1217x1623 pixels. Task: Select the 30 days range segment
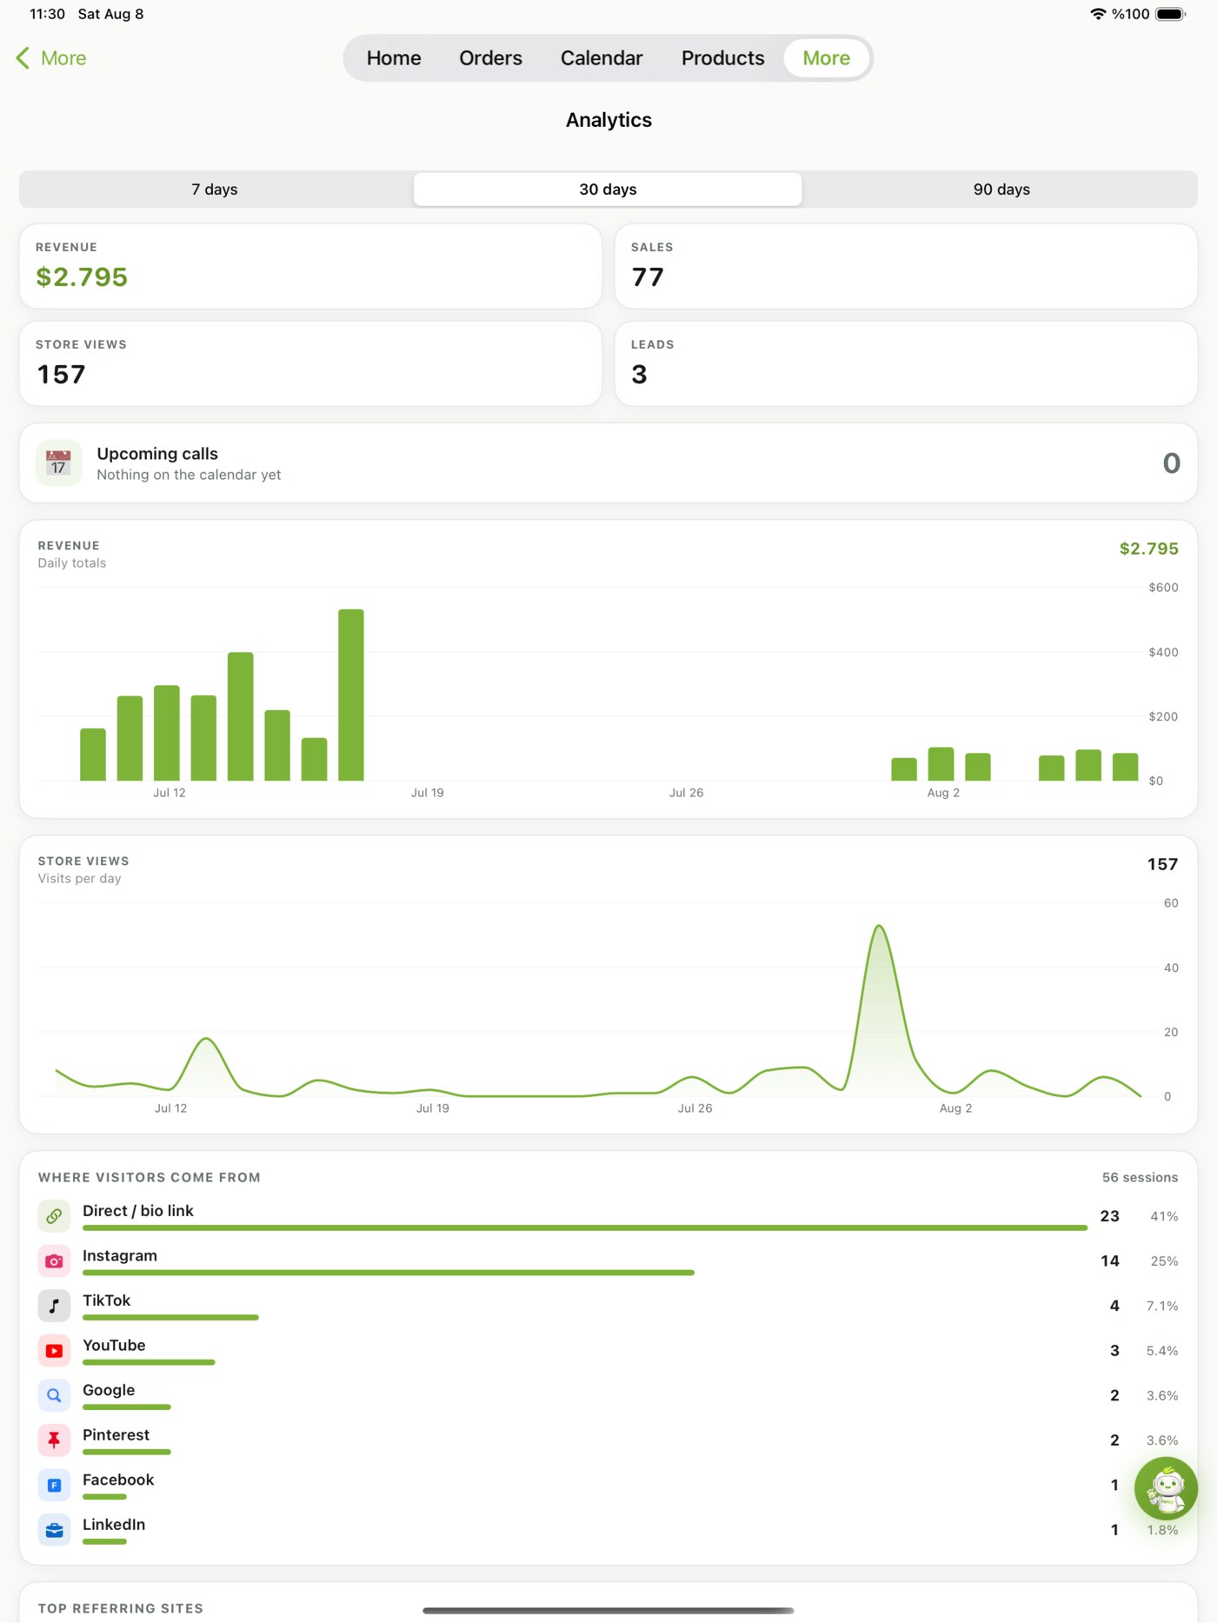click(608, 190)
